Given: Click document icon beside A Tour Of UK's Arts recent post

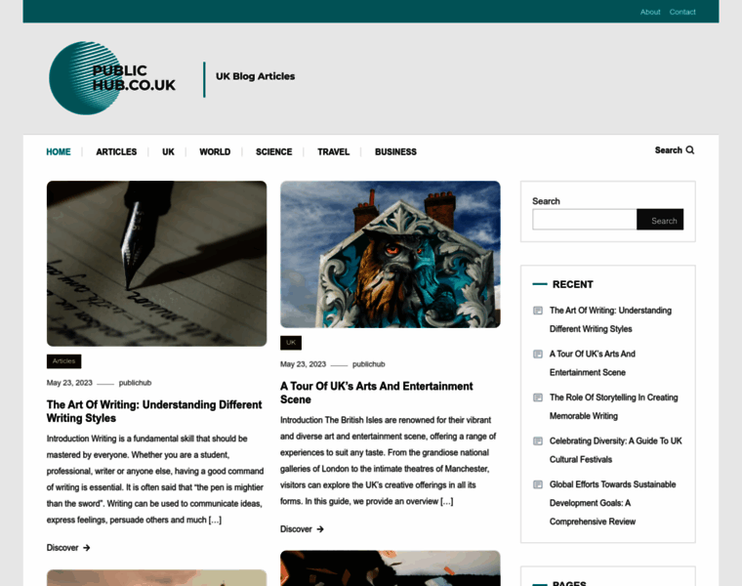Looking at the screenshot, I should click(x=538, y=355).
